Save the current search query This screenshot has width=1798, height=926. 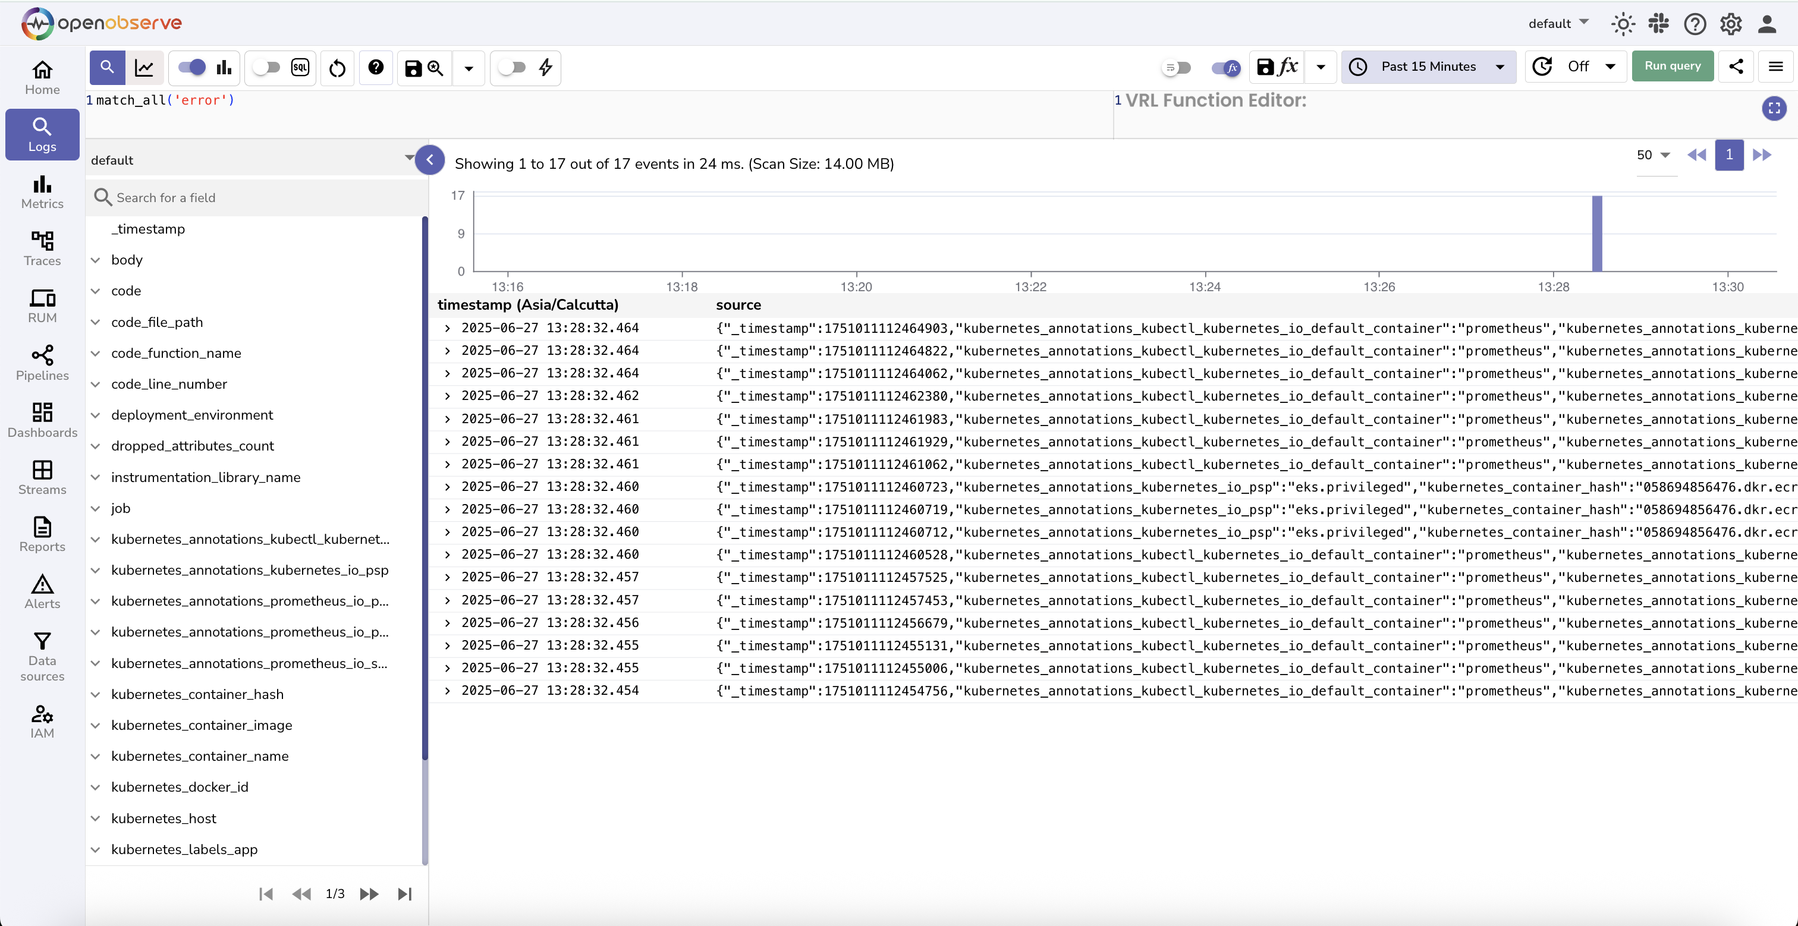pyautogui.click(x=413, y=68)
